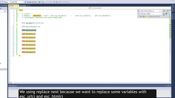Switch to the test-2.php tab
Screen dimensions: 175x98
(22, 5)
